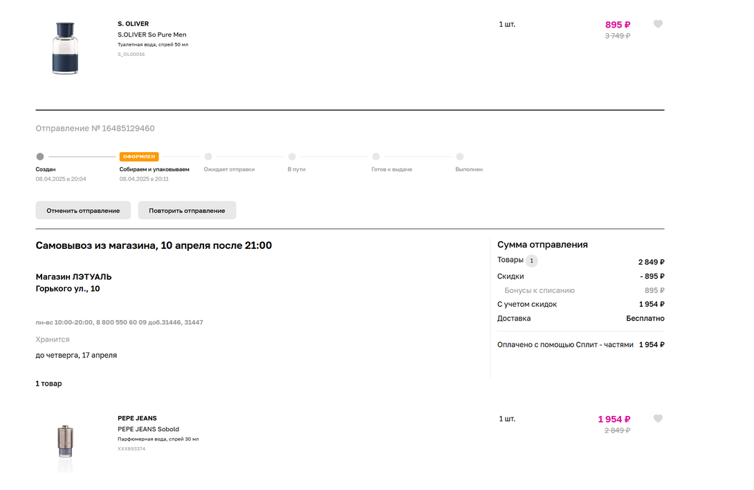This screenshot has height=490, width=754.
Task: Click heart icon next to PEPE JEANS Sobold
Action: pos(658,419)
